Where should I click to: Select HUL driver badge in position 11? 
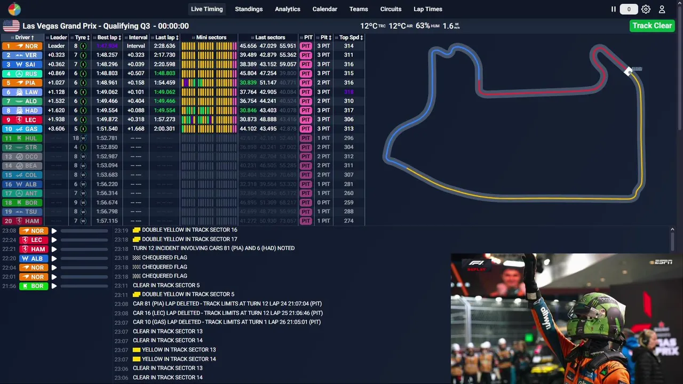[x=22, y=138]
